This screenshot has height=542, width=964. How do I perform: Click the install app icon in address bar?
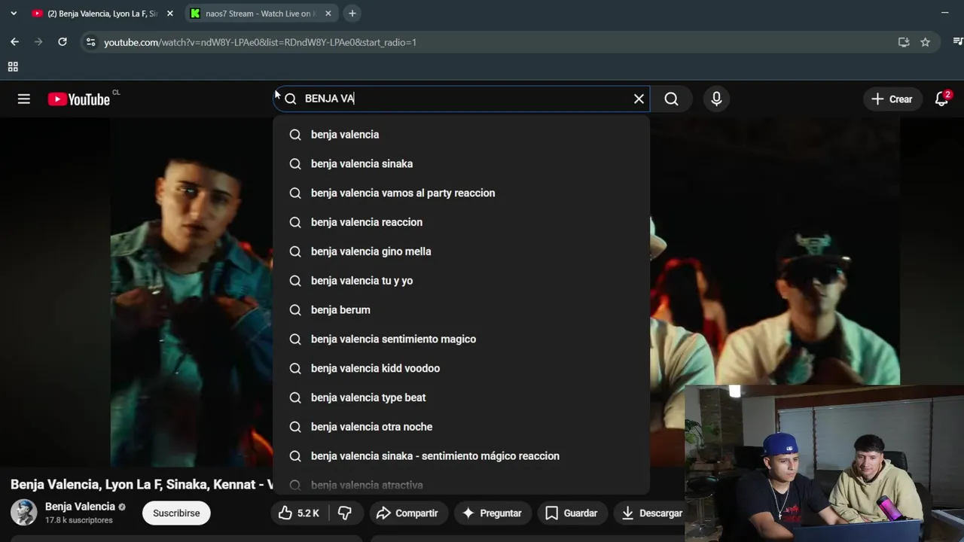pos(904,42)
